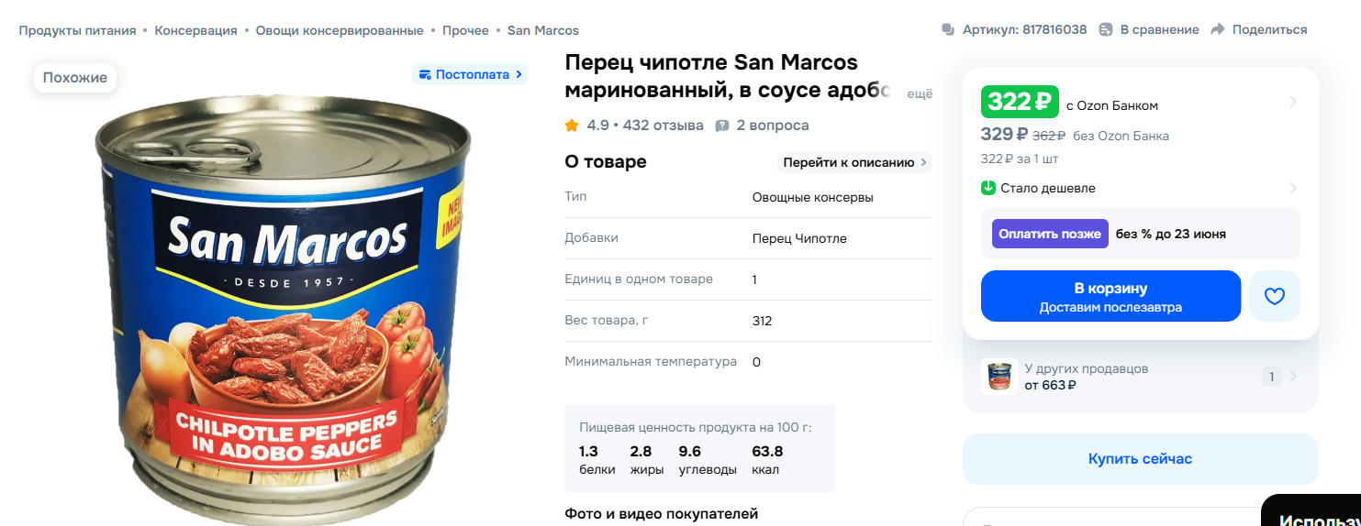Image resolution: width=1361 pixels, height=526 pixels.
Task: Click the copy icon beside Артикул
Action: tap(948, 29)
